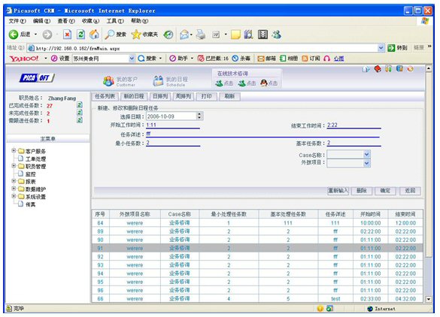Open My Customer icon in CRM header

click(x=108, y=81)
